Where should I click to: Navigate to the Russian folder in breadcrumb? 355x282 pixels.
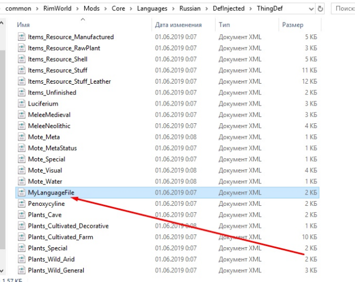(190, 9)
